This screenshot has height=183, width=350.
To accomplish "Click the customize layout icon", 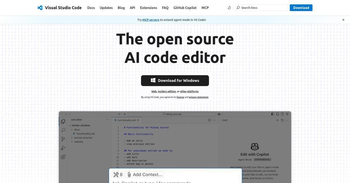I will click(287, 114).
